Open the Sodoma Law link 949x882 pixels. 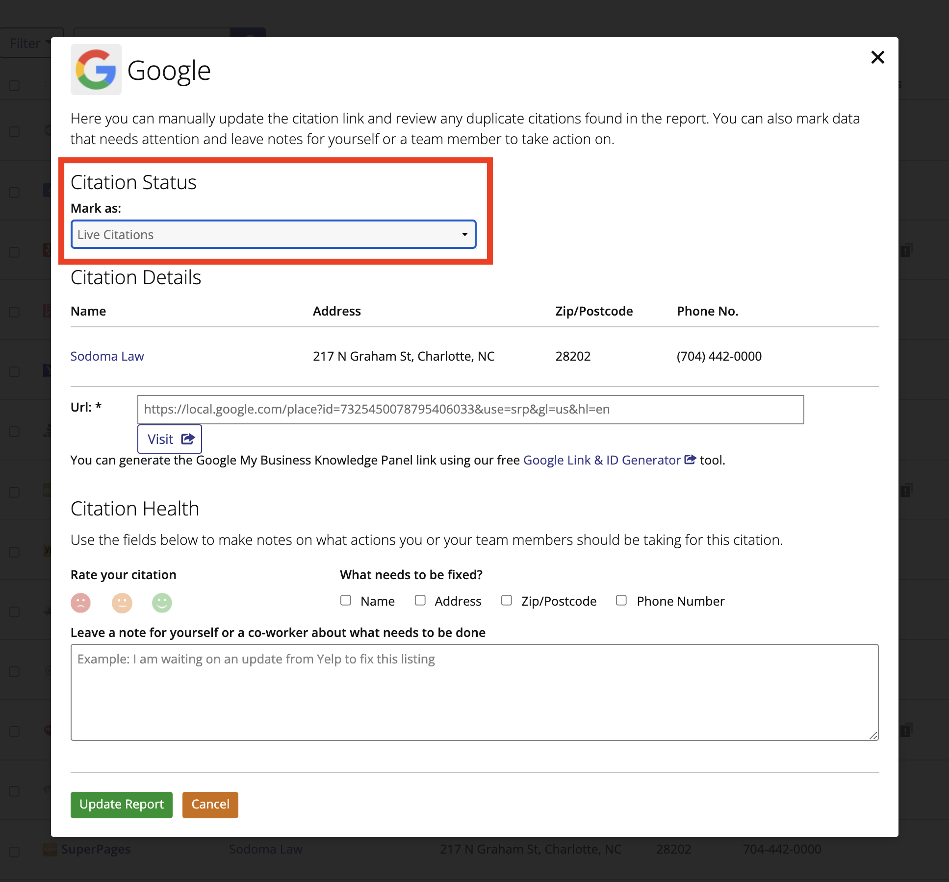(107, 356)
